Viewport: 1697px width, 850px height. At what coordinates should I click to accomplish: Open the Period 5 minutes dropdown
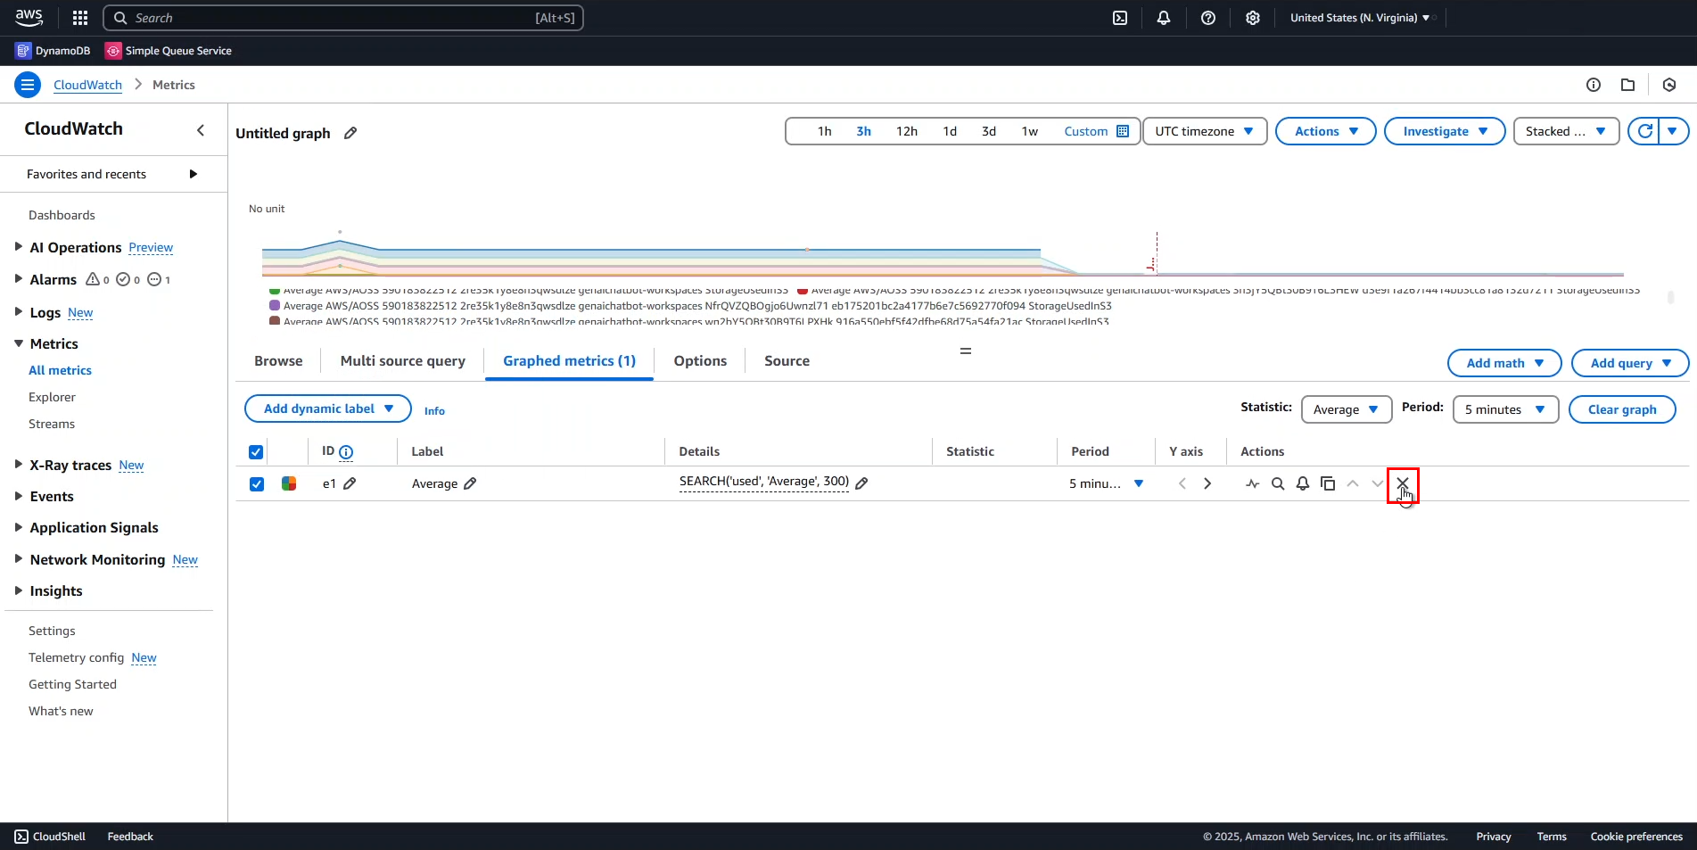1504,409
